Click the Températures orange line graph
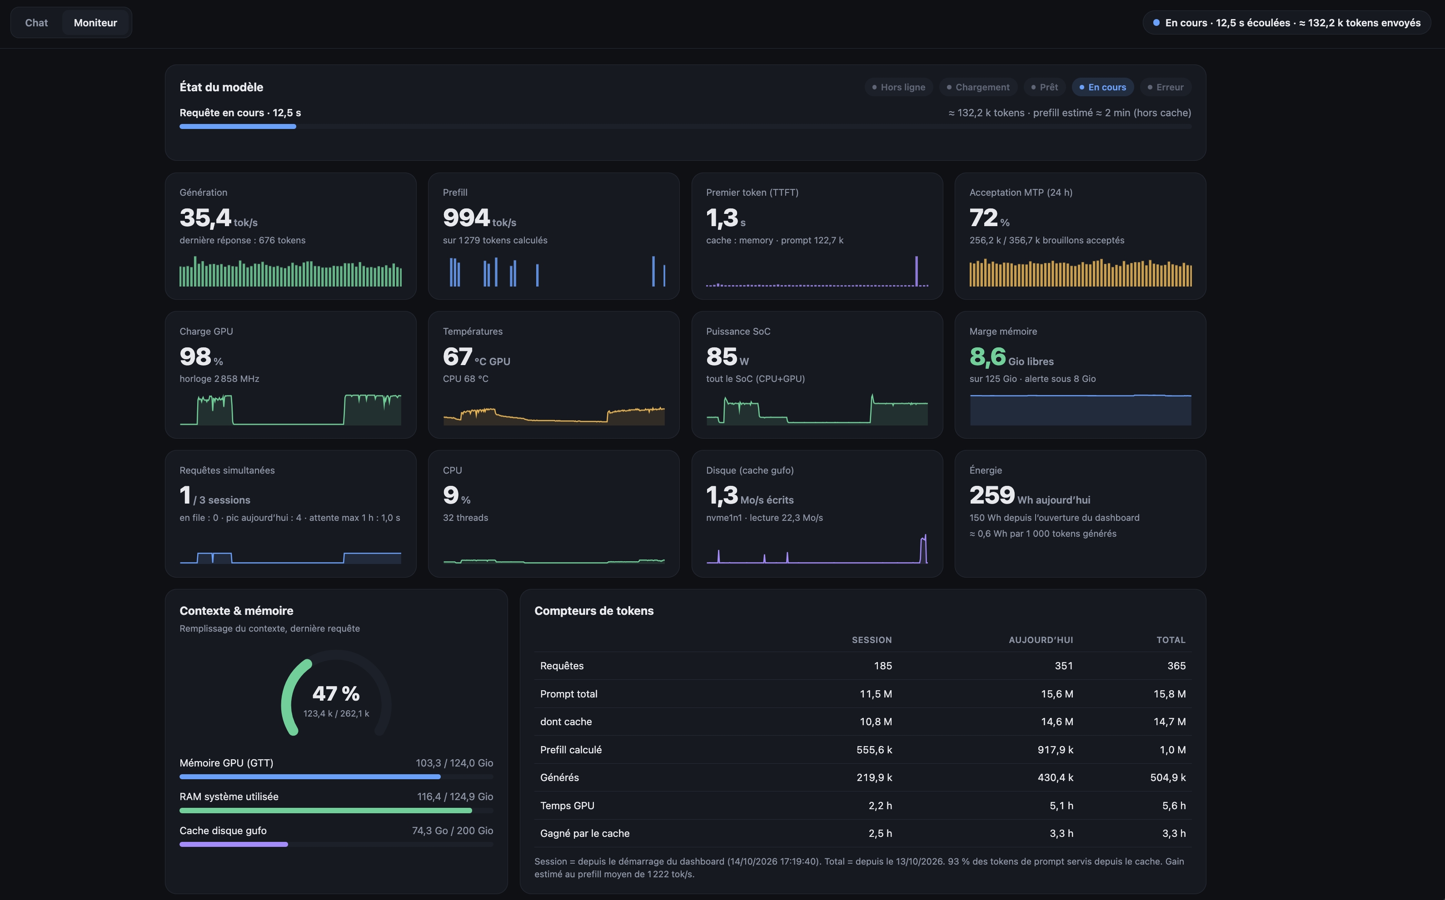 coord(554,410)
